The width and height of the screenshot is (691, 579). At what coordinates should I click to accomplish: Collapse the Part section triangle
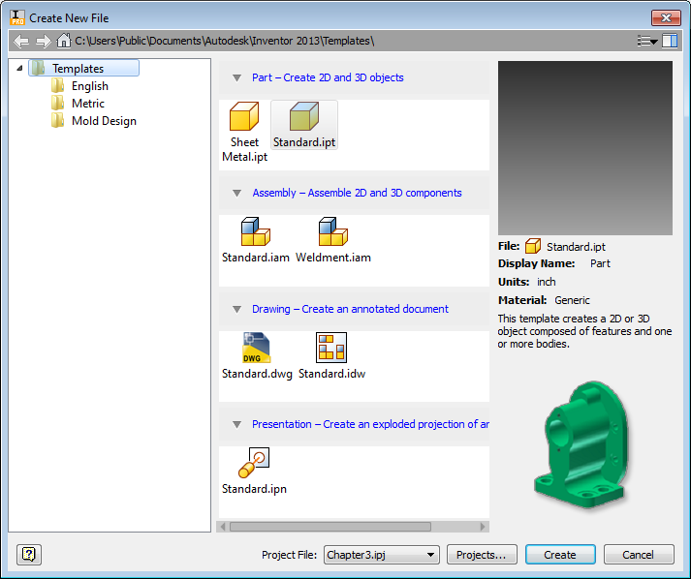236,77
